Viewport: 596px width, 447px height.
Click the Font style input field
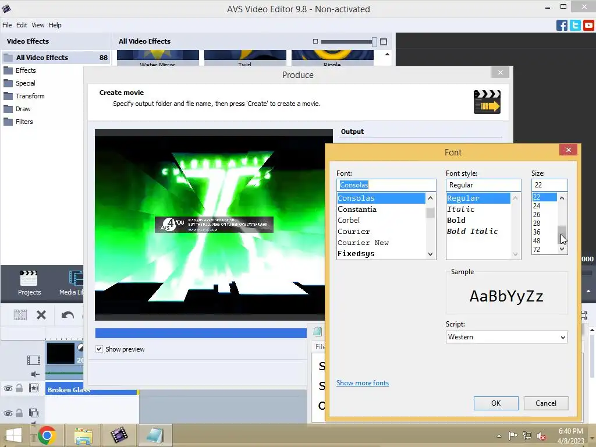point(483,185)
